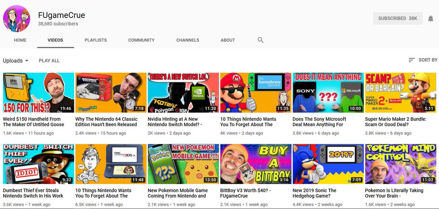Click title 'Dumbest Thief Ever Steals Nintendo Switch'
Viewport: 439px width, 209px height.
point(33,193)
